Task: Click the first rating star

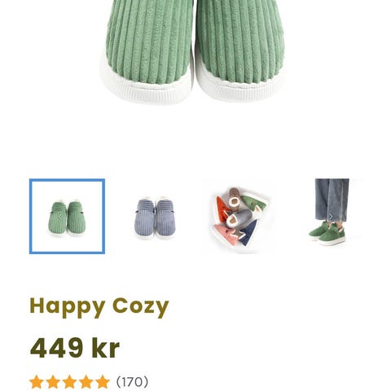Action: [x=36, y=382]
